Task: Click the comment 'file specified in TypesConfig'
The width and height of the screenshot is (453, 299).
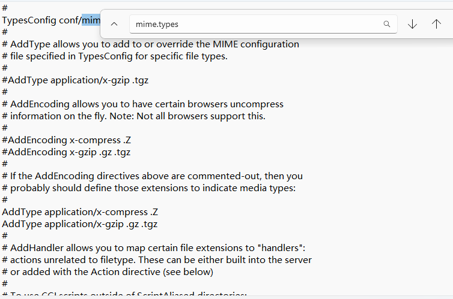Action: point(115,56)
